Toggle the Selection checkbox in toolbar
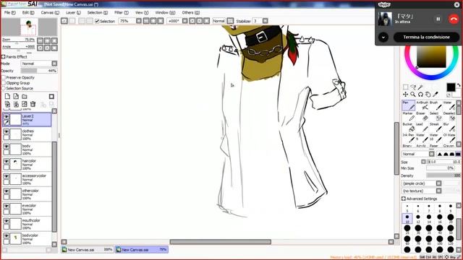Screen dimensions: 463x260 [x=97, y=21]
